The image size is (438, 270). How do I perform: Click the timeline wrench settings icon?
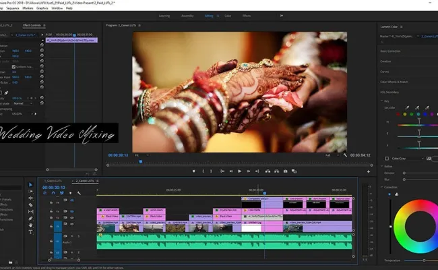pyautogui.click(x=79, y=193)
